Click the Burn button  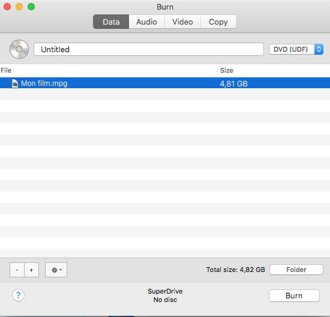point(294,296)
